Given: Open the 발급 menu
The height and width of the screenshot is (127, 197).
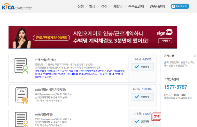Looking at the screenshot, I should [92, 6].
